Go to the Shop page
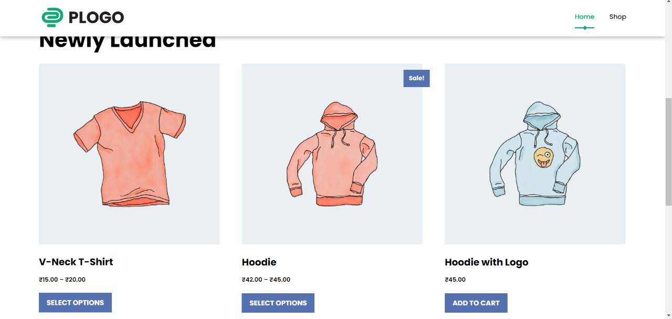Screen dimensions: 672x319 [x=617, y=17]
